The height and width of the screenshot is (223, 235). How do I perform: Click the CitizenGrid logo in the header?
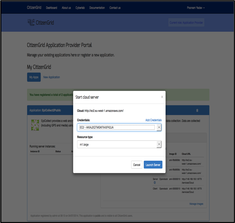pyautogui.click(x=41, y=23)
